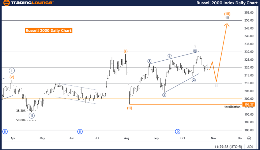Viewport: 260px width, 150px height.
Task: Toggle the ADJ adjusted-price button
Action: coord(250,147)
